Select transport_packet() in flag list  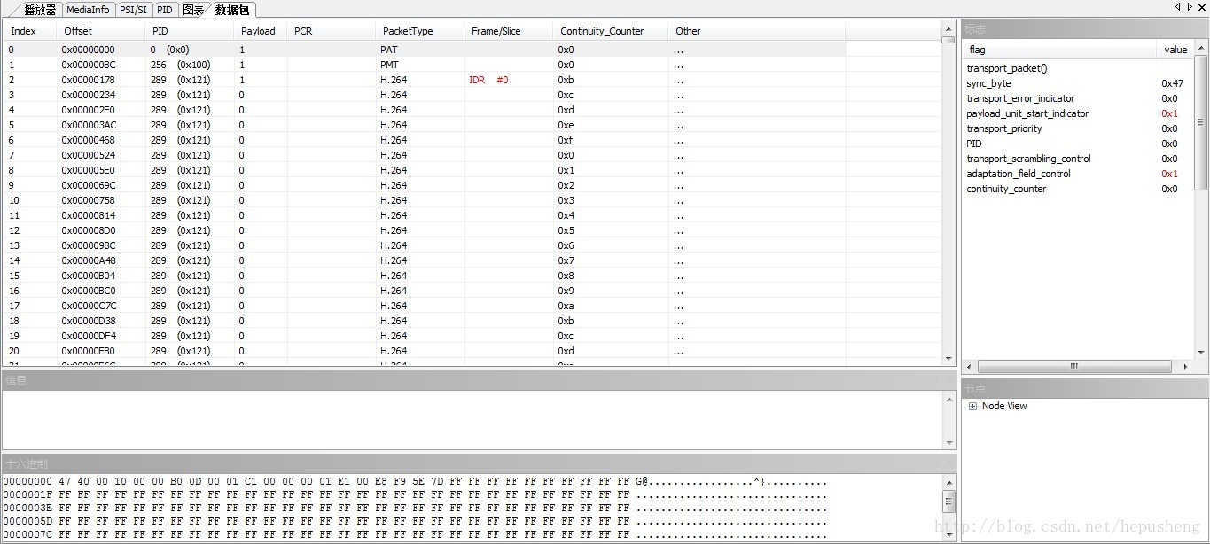1006,68
